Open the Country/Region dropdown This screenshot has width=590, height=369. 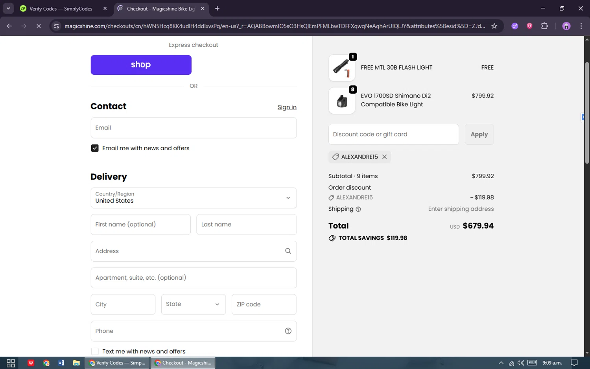tap(194, 198)
